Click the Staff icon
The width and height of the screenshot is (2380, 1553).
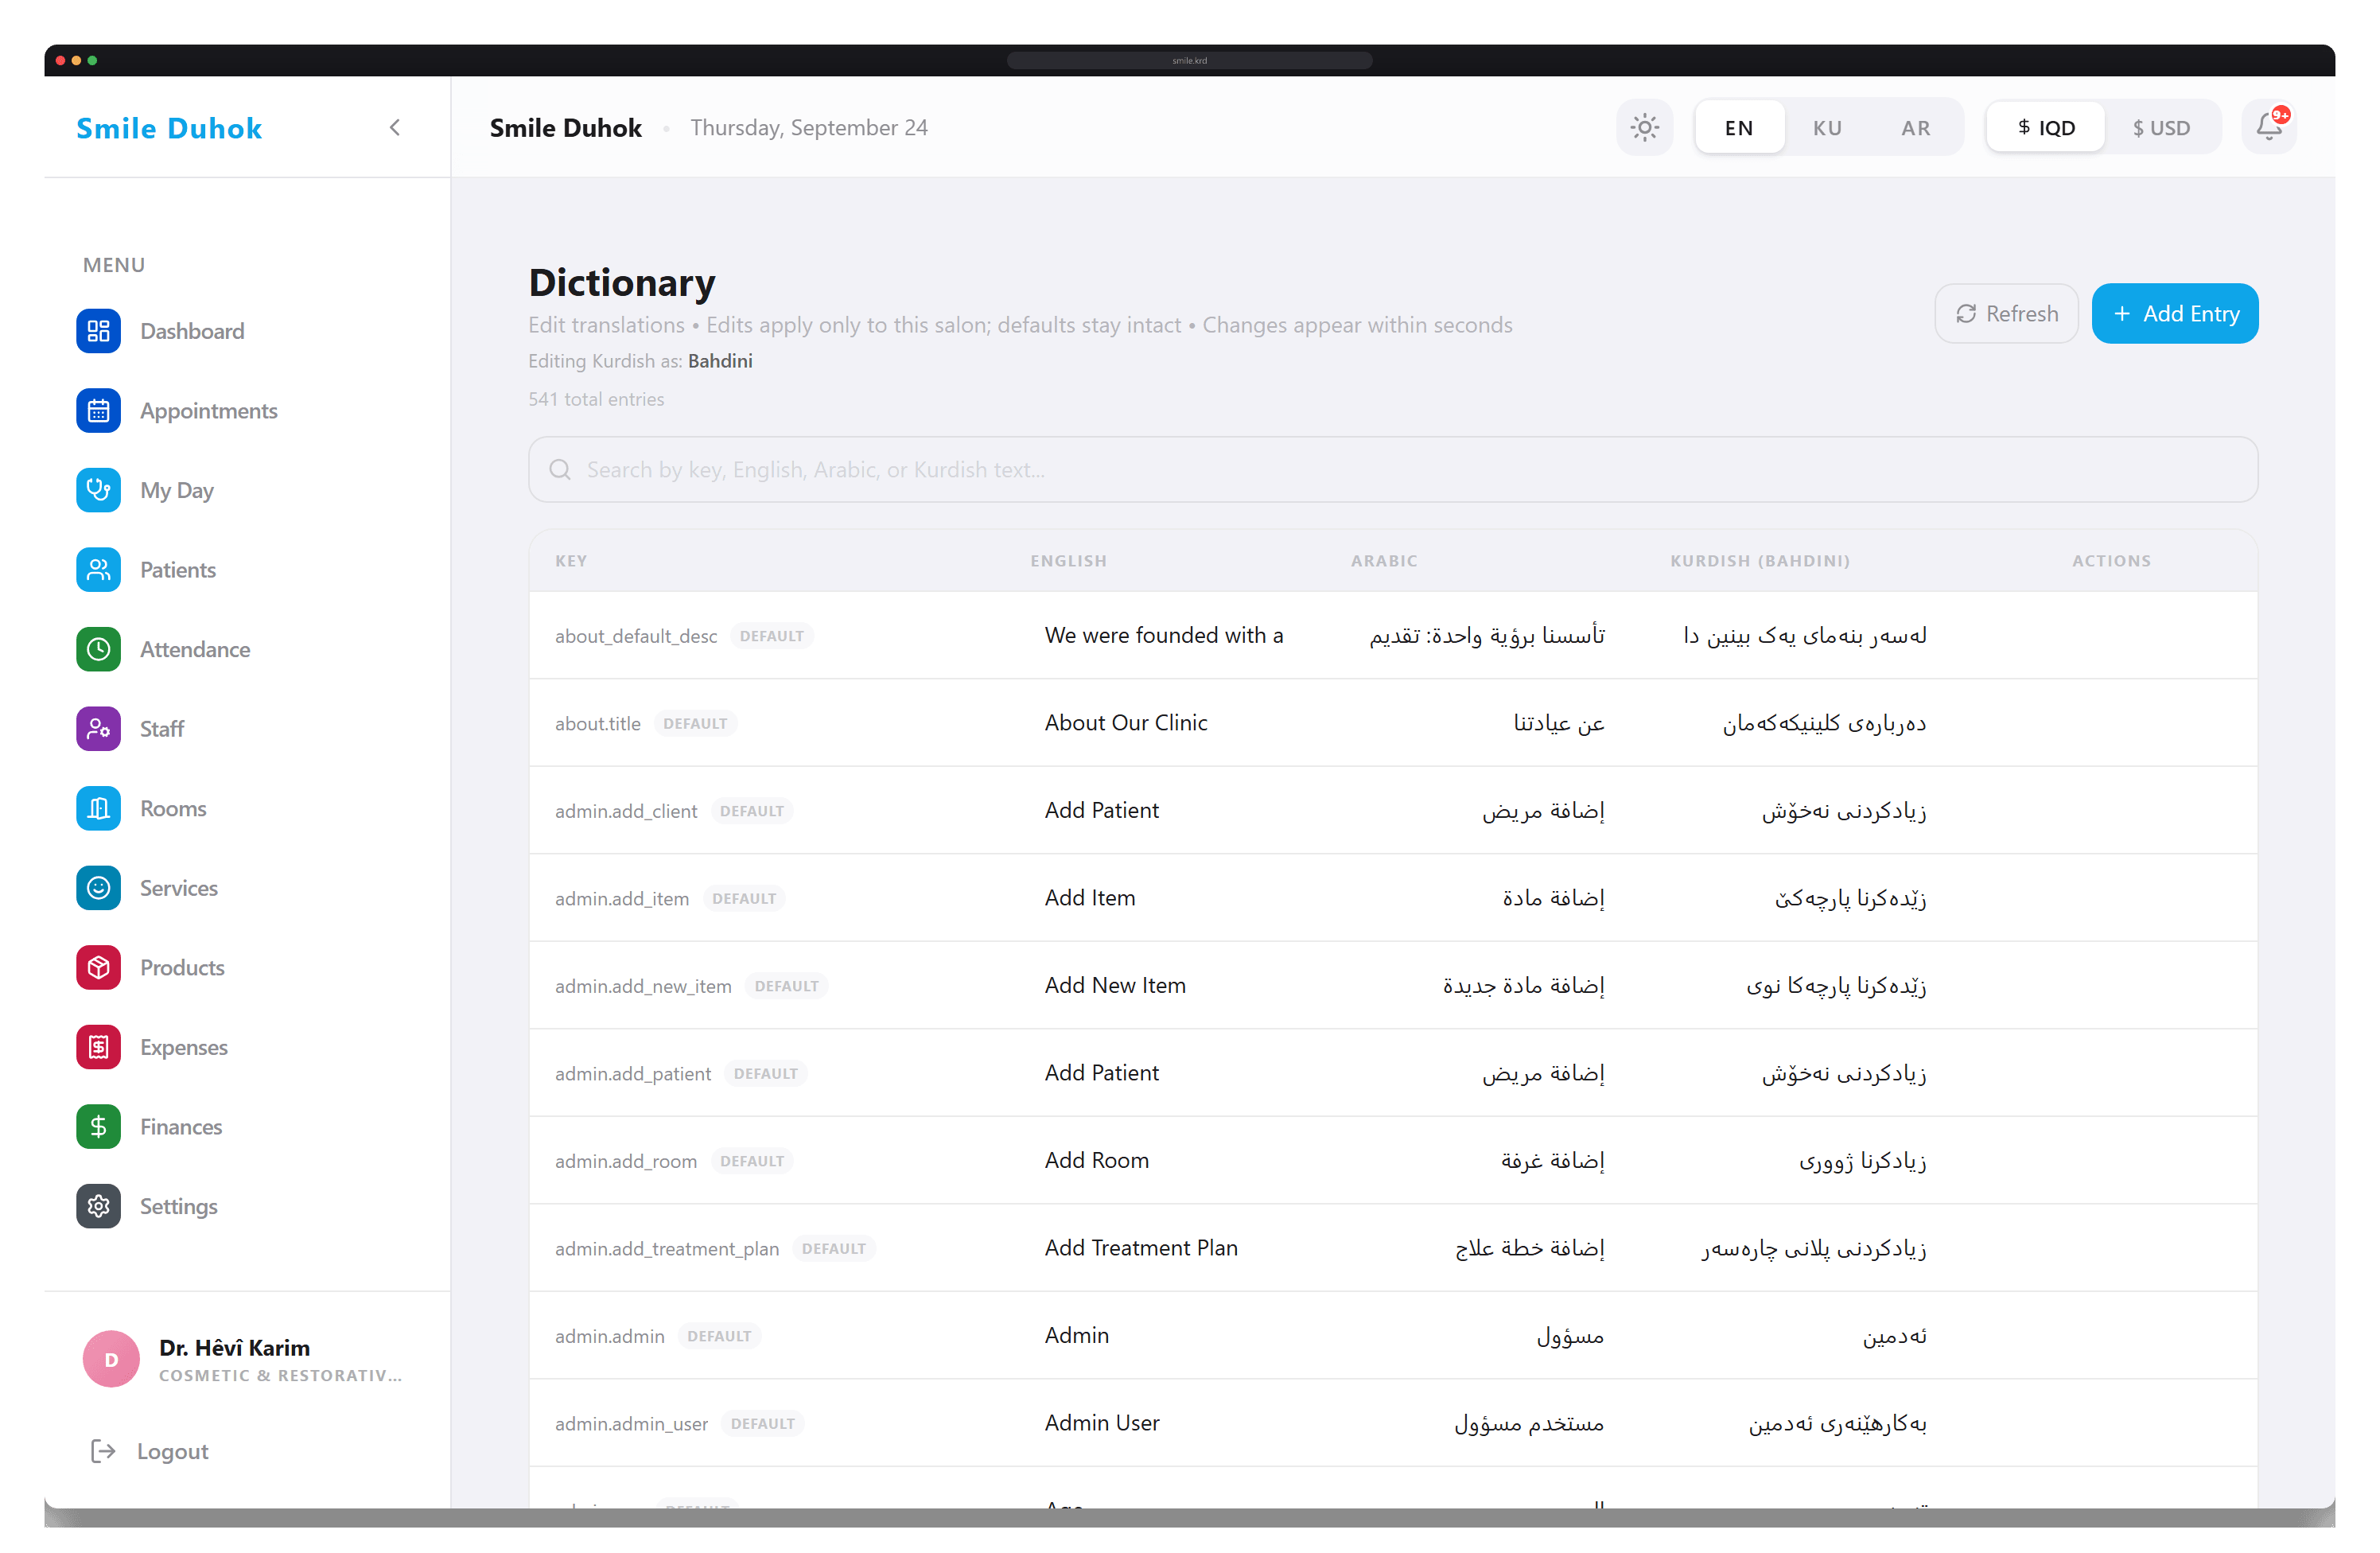click(98, 729)
